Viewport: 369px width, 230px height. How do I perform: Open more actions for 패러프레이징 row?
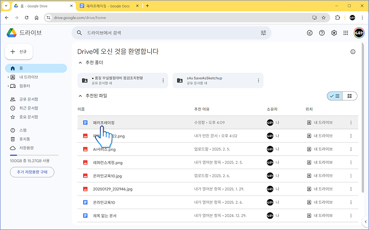351,122
